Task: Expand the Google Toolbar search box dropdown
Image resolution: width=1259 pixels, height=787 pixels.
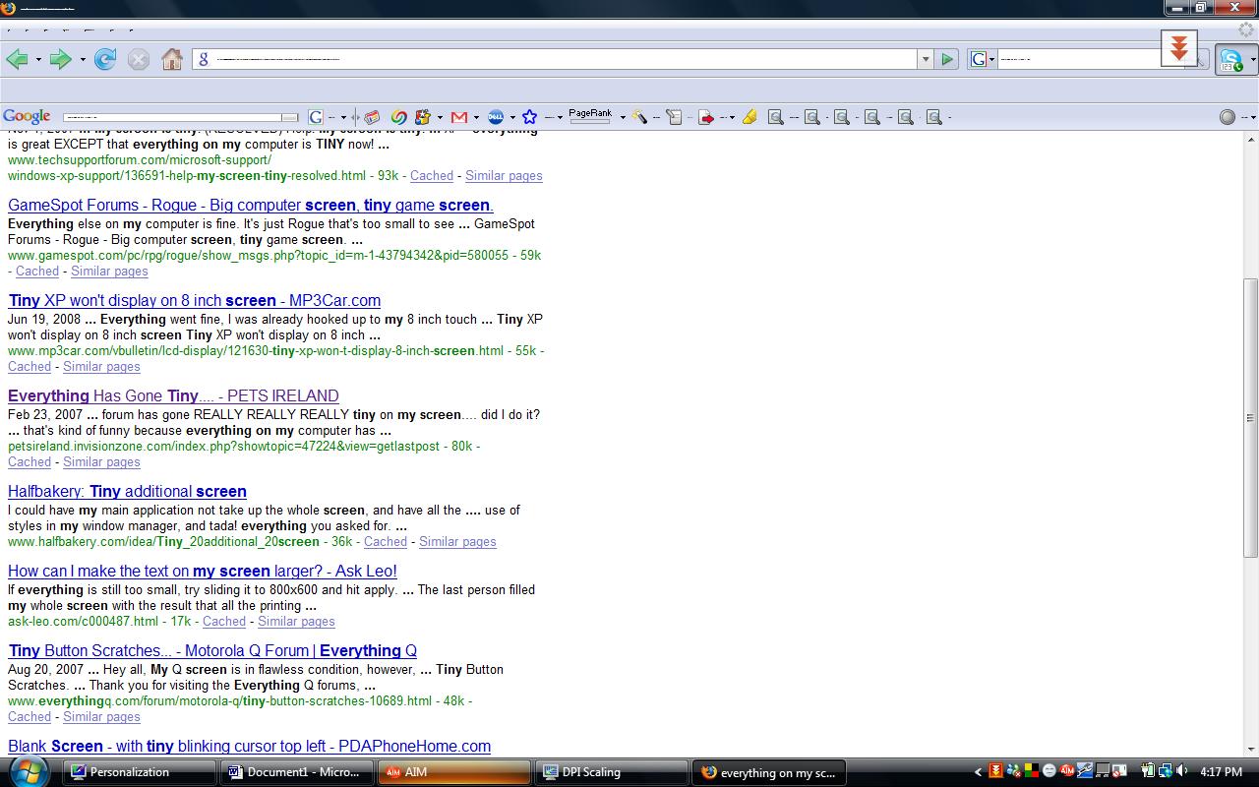Action: click(290, 117)
